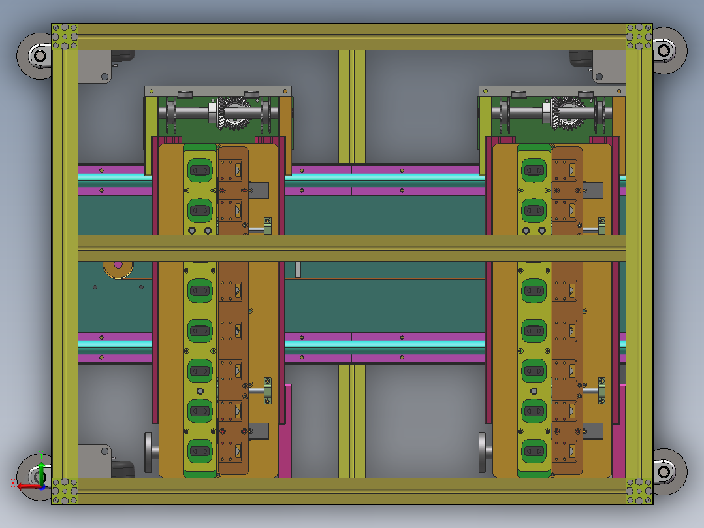Screen dimensions: 704x528
Task: Select the right assembly's upper green clamp bracket
Action: pos(601,225)
